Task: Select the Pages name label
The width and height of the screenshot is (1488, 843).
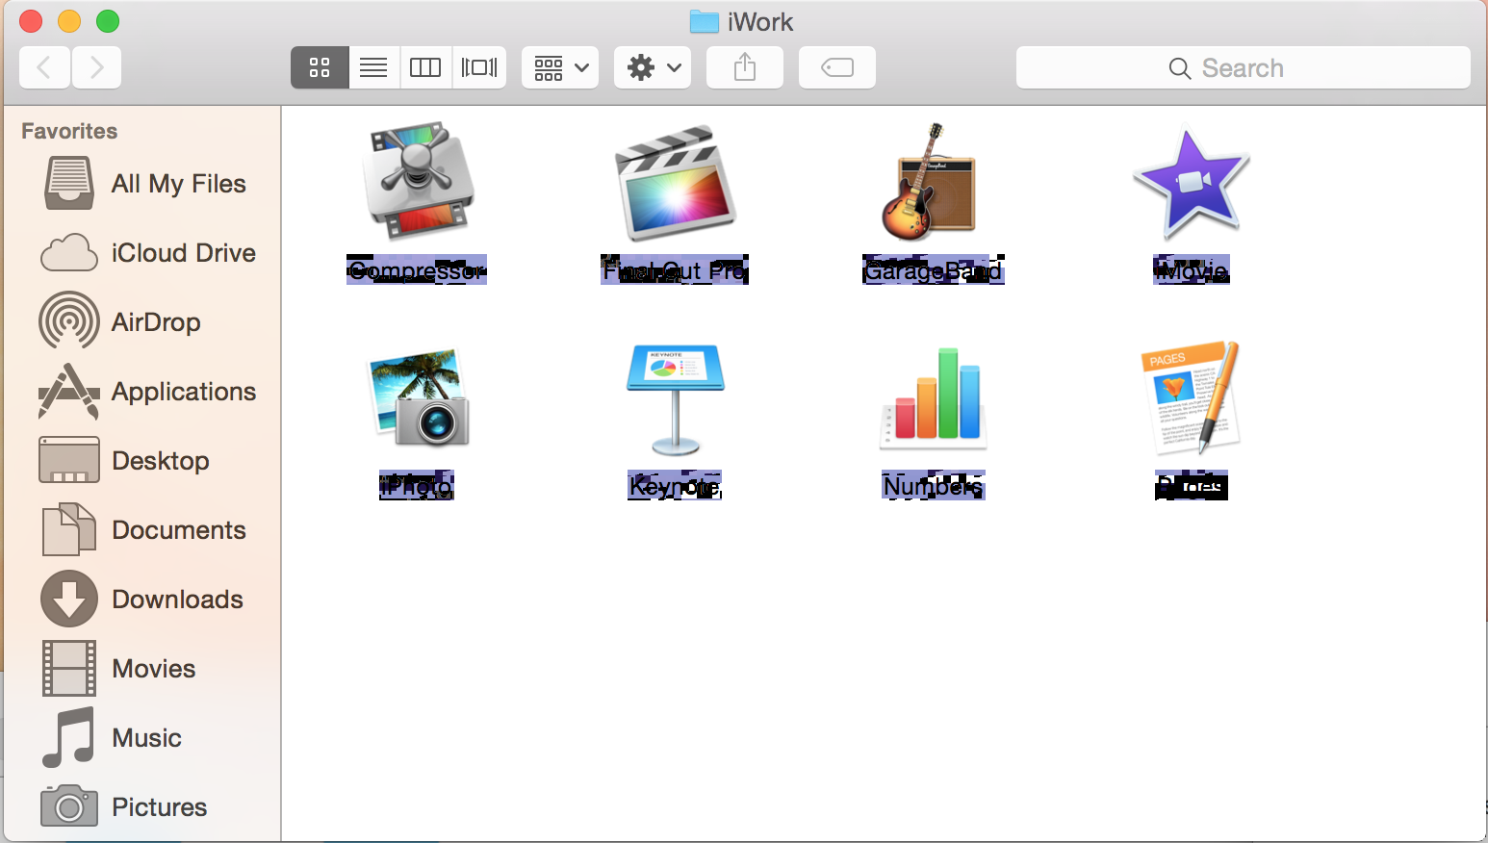Action: (x=1192, y=486)
